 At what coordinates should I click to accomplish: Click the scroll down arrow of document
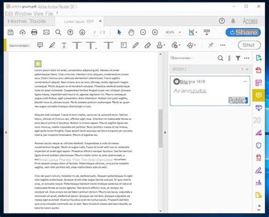161,211
